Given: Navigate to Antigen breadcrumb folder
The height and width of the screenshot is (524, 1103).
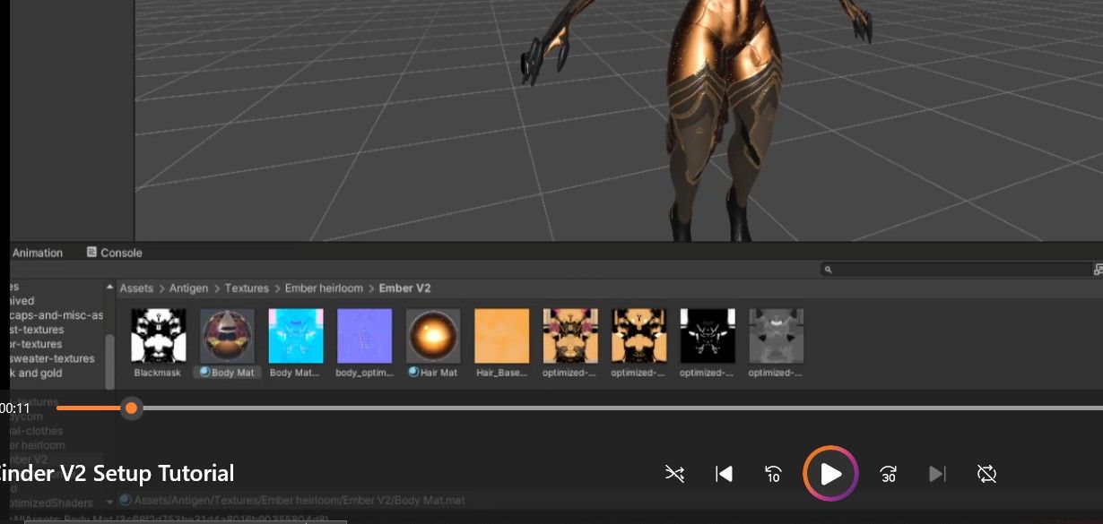Looking at the screenshot, I should tap(189, 288).
